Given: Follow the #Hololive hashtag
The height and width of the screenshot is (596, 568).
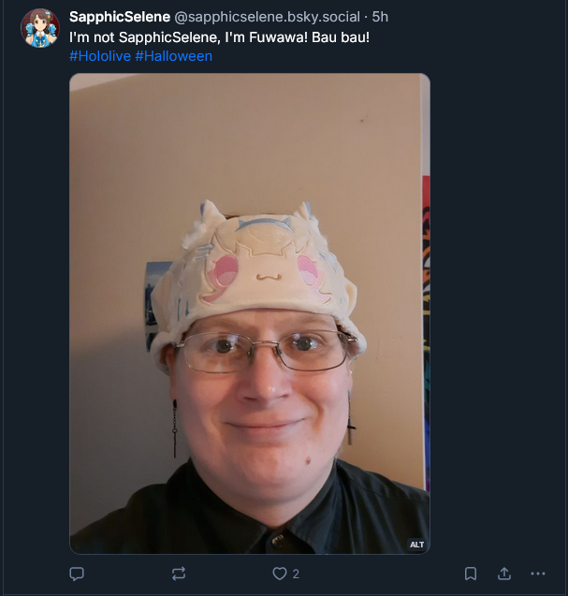Looking at the screenshot, I should [100, 56].
